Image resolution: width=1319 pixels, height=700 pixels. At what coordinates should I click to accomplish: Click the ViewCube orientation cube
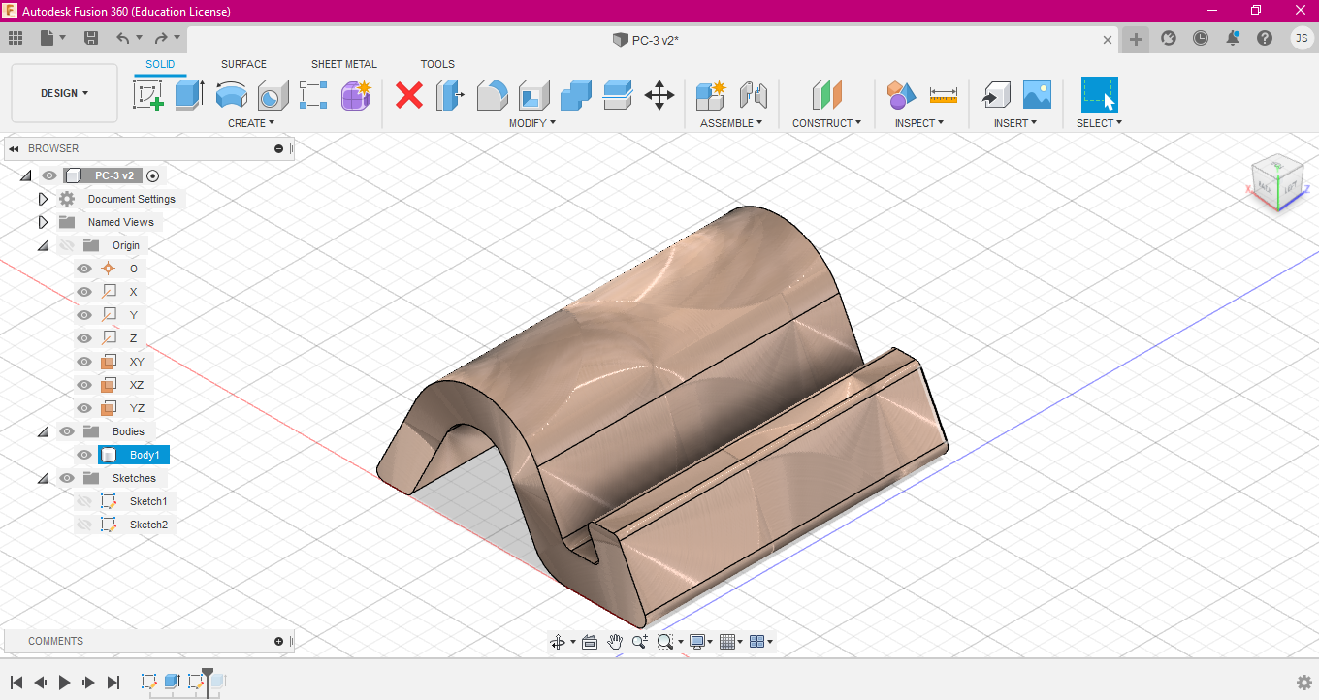click(1277, 181)
